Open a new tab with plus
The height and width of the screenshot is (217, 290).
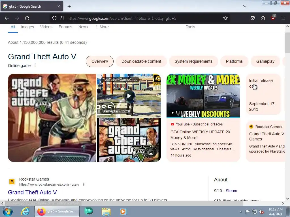tap(69, 6)
